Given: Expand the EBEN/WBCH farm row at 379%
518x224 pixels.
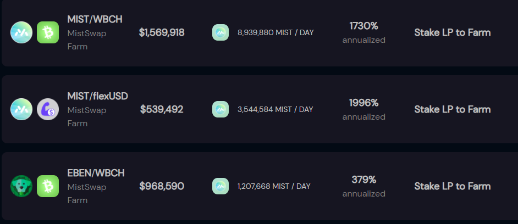Looking at the screenshot, I should click(260, 186).
